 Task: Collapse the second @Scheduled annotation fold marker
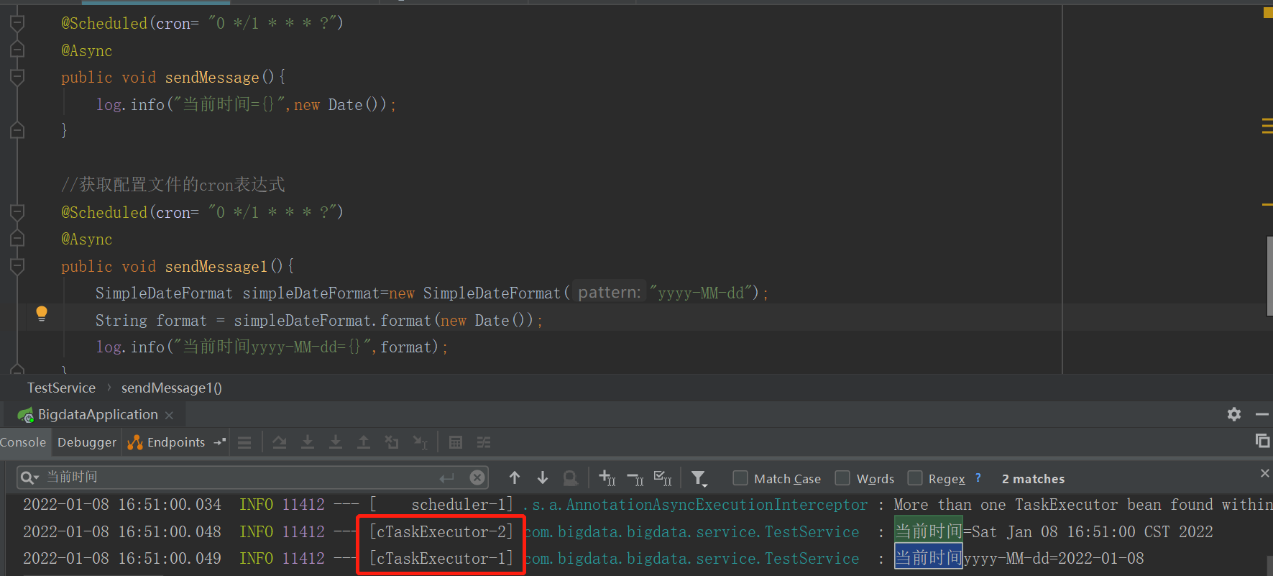(x=17, y=213)
